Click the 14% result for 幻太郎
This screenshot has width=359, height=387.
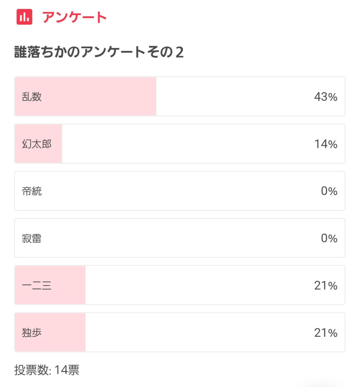point(326,144)
